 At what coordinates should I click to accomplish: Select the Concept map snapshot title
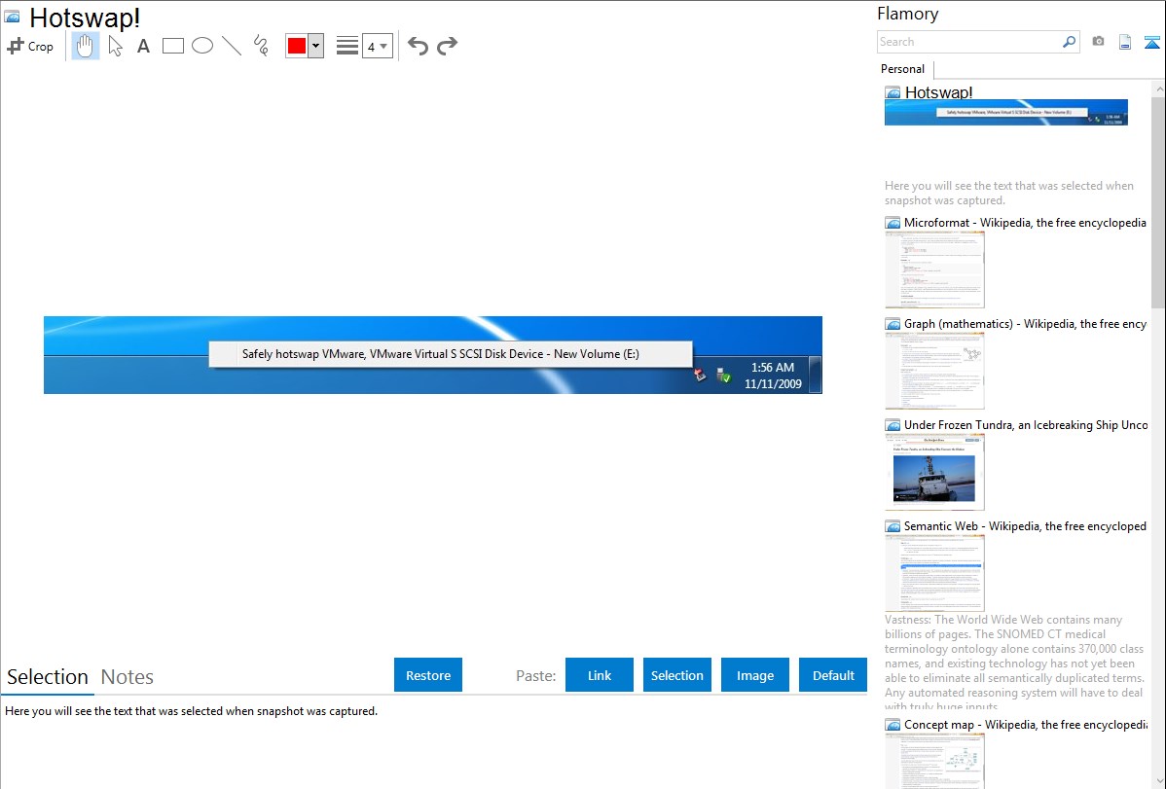tap(1026, 724)
